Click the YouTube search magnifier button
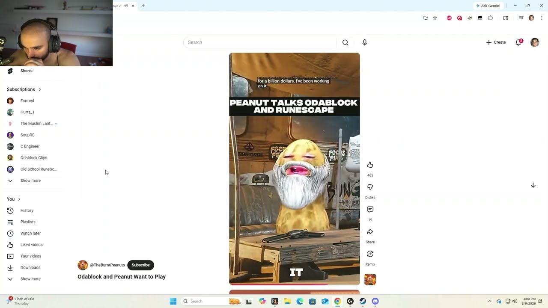Image resolution: width=548 pixels, height=308 pixels. click(x=345, y=42)
